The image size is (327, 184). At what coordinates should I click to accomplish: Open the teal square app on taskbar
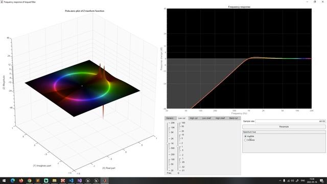click(46, 180)
